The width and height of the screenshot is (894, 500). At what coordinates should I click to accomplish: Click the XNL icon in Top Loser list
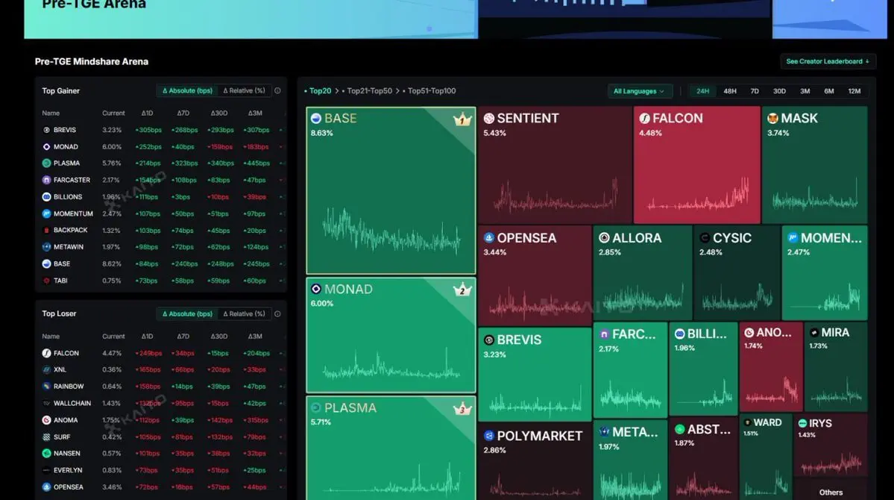(47, 370)
